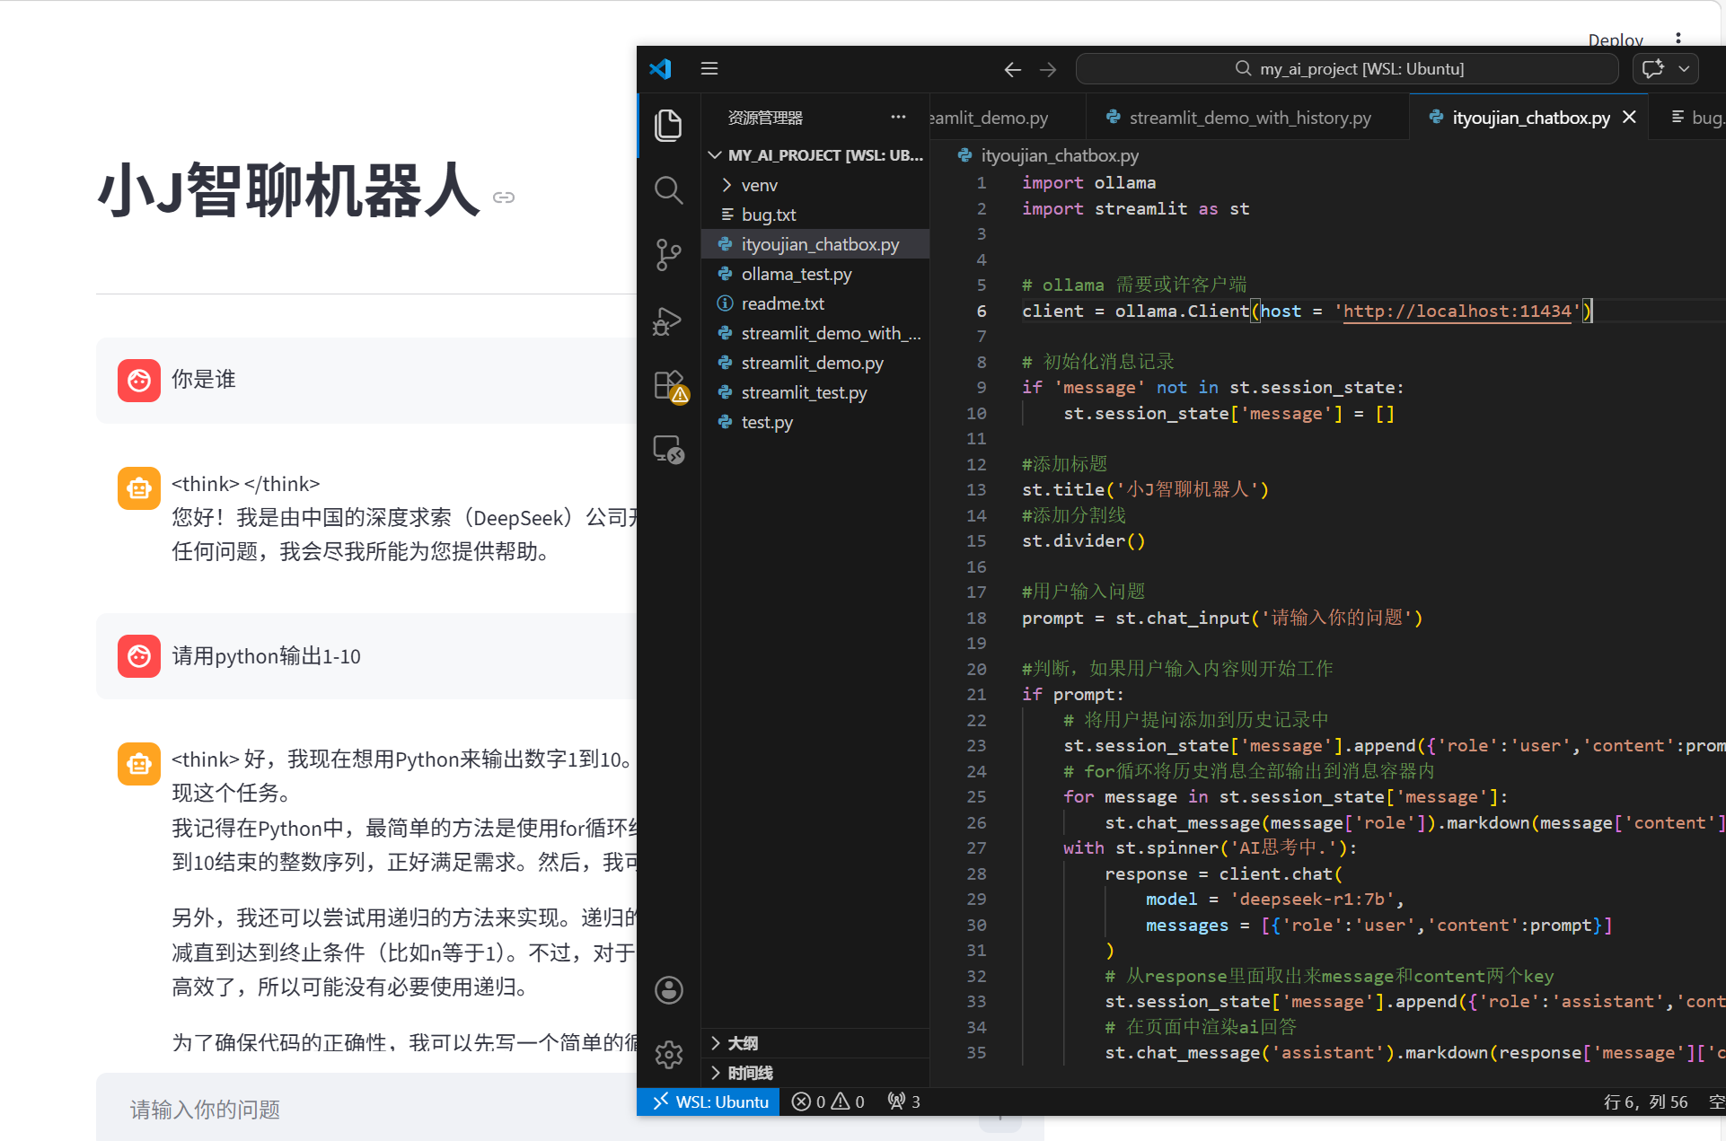This screenshot has height=1141, width=1726.
Task: Switch to the streamlit_demo.py tab
Action: pyautogui.click(x=1006, y=118)
